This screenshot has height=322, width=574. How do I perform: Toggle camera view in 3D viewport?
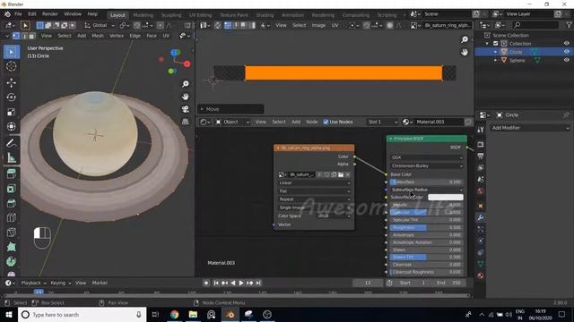click(186, 109)
